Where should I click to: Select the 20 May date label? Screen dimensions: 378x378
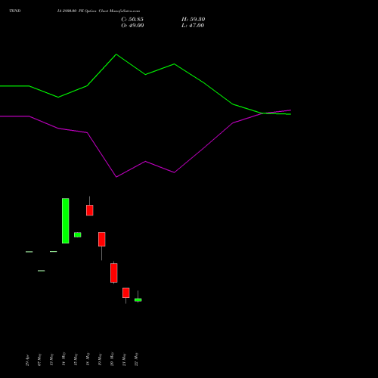pyautogui.click(x=112, y=359)
